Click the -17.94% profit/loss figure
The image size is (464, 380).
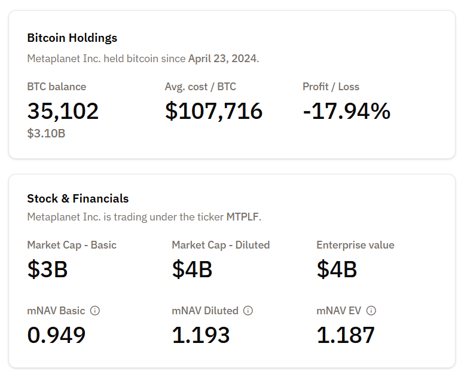346,111
